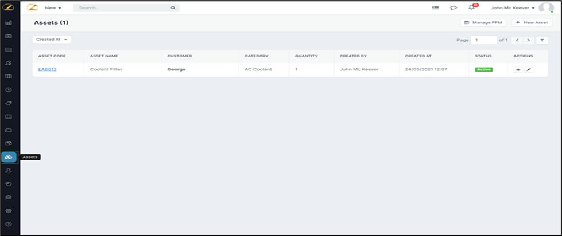
Task: Click the CATEGORY column header
Action: pos(256,56)
